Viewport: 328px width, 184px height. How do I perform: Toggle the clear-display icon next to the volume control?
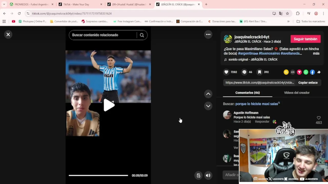[198, 175]
